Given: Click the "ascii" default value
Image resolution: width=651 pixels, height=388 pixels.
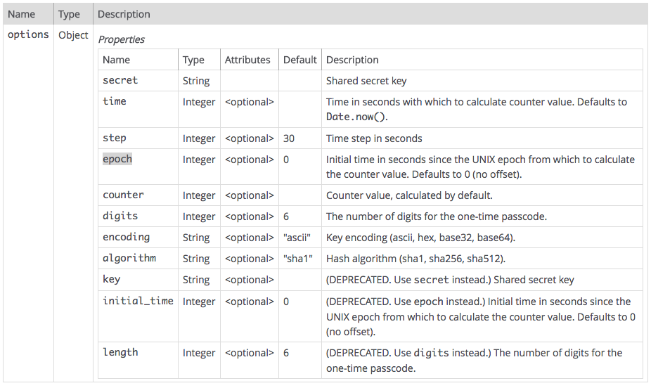Looking at the screenshot, I should point(297,238).
